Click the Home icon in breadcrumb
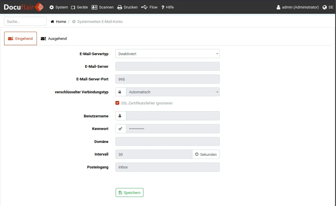The height and width of the screenshot is (206, 336). (52, 22)
